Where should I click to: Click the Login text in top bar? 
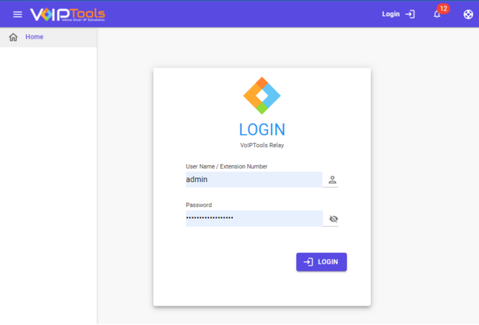point(390,14)
